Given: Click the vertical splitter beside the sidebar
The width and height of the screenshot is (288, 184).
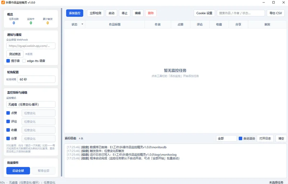Looking at the screenshot, I should point(62,93).
